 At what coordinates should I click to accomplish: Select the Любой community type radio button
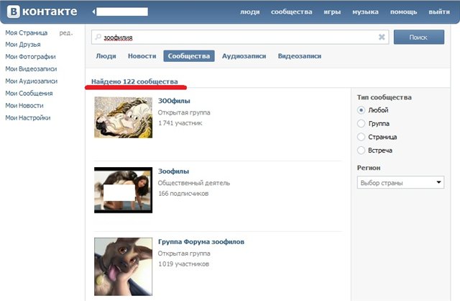coord(362,110)
